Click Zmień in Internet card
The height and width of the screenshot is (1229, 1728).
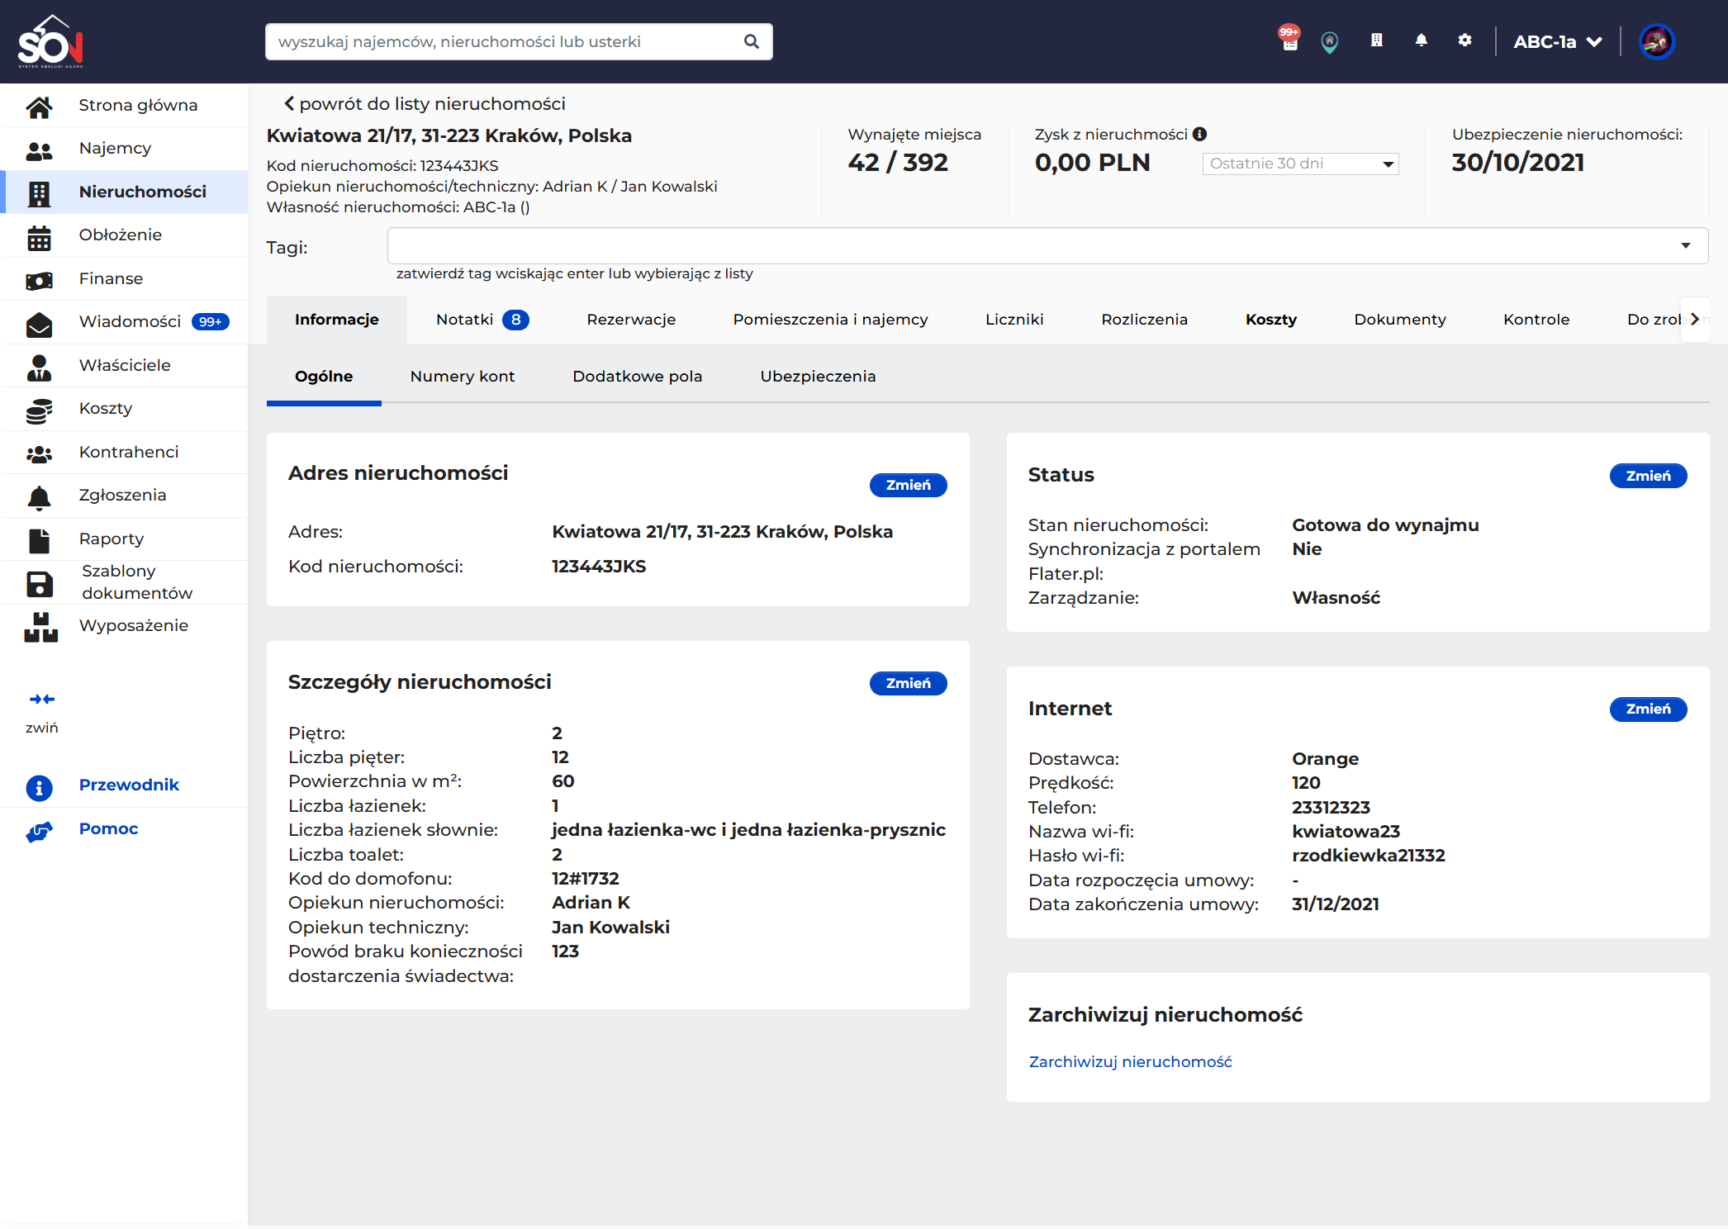1648,709
